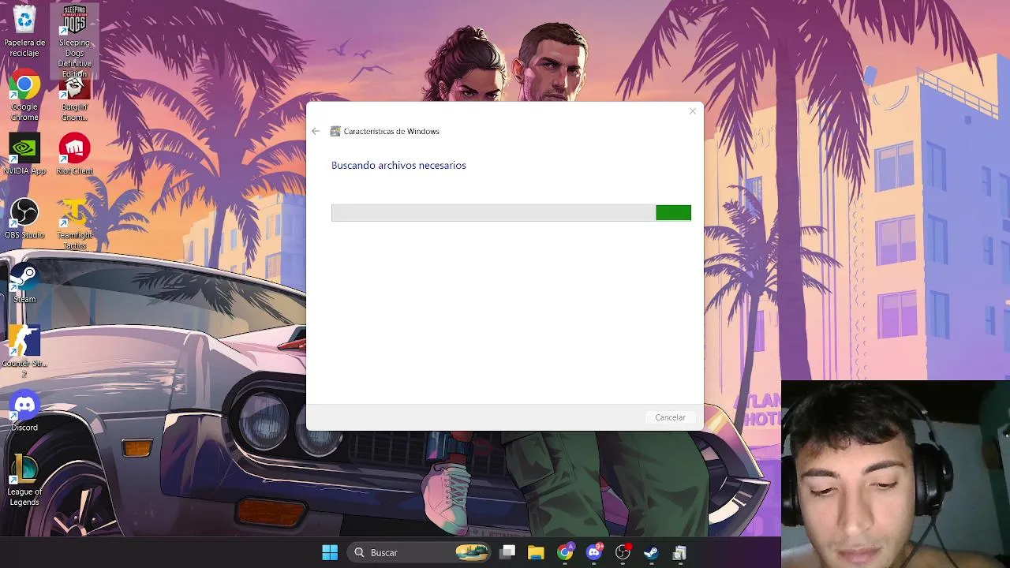
Task: Switch to Chrome in the taskbar
Action: (565, 552)
